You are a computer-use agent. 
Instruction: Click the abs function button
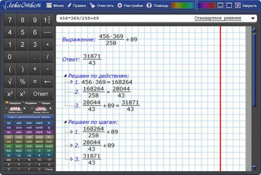(9, 160)
